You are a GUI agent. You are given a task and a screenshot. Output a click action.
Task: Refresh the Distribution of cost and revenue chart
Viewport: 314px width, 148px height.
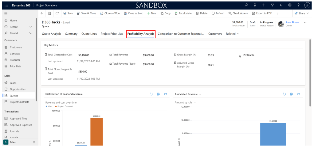[x=151, y=94]
